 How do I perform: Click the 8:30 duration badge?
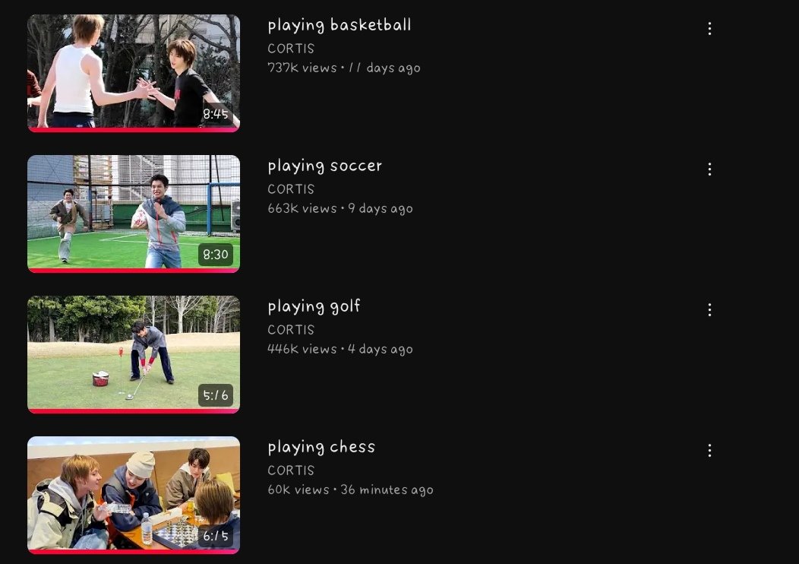tap(216, 255)
